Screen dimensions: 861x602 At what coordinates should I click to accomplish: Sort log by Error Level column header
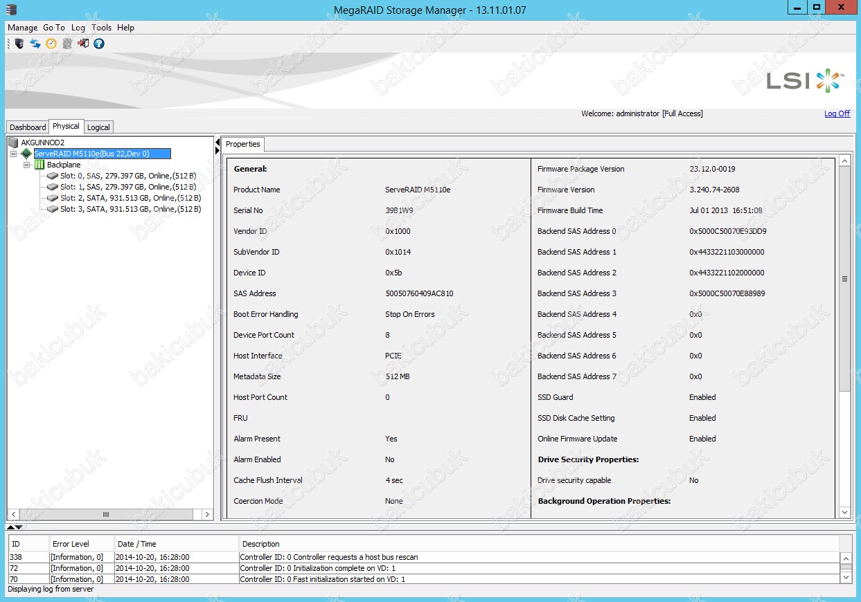(80, 544)
